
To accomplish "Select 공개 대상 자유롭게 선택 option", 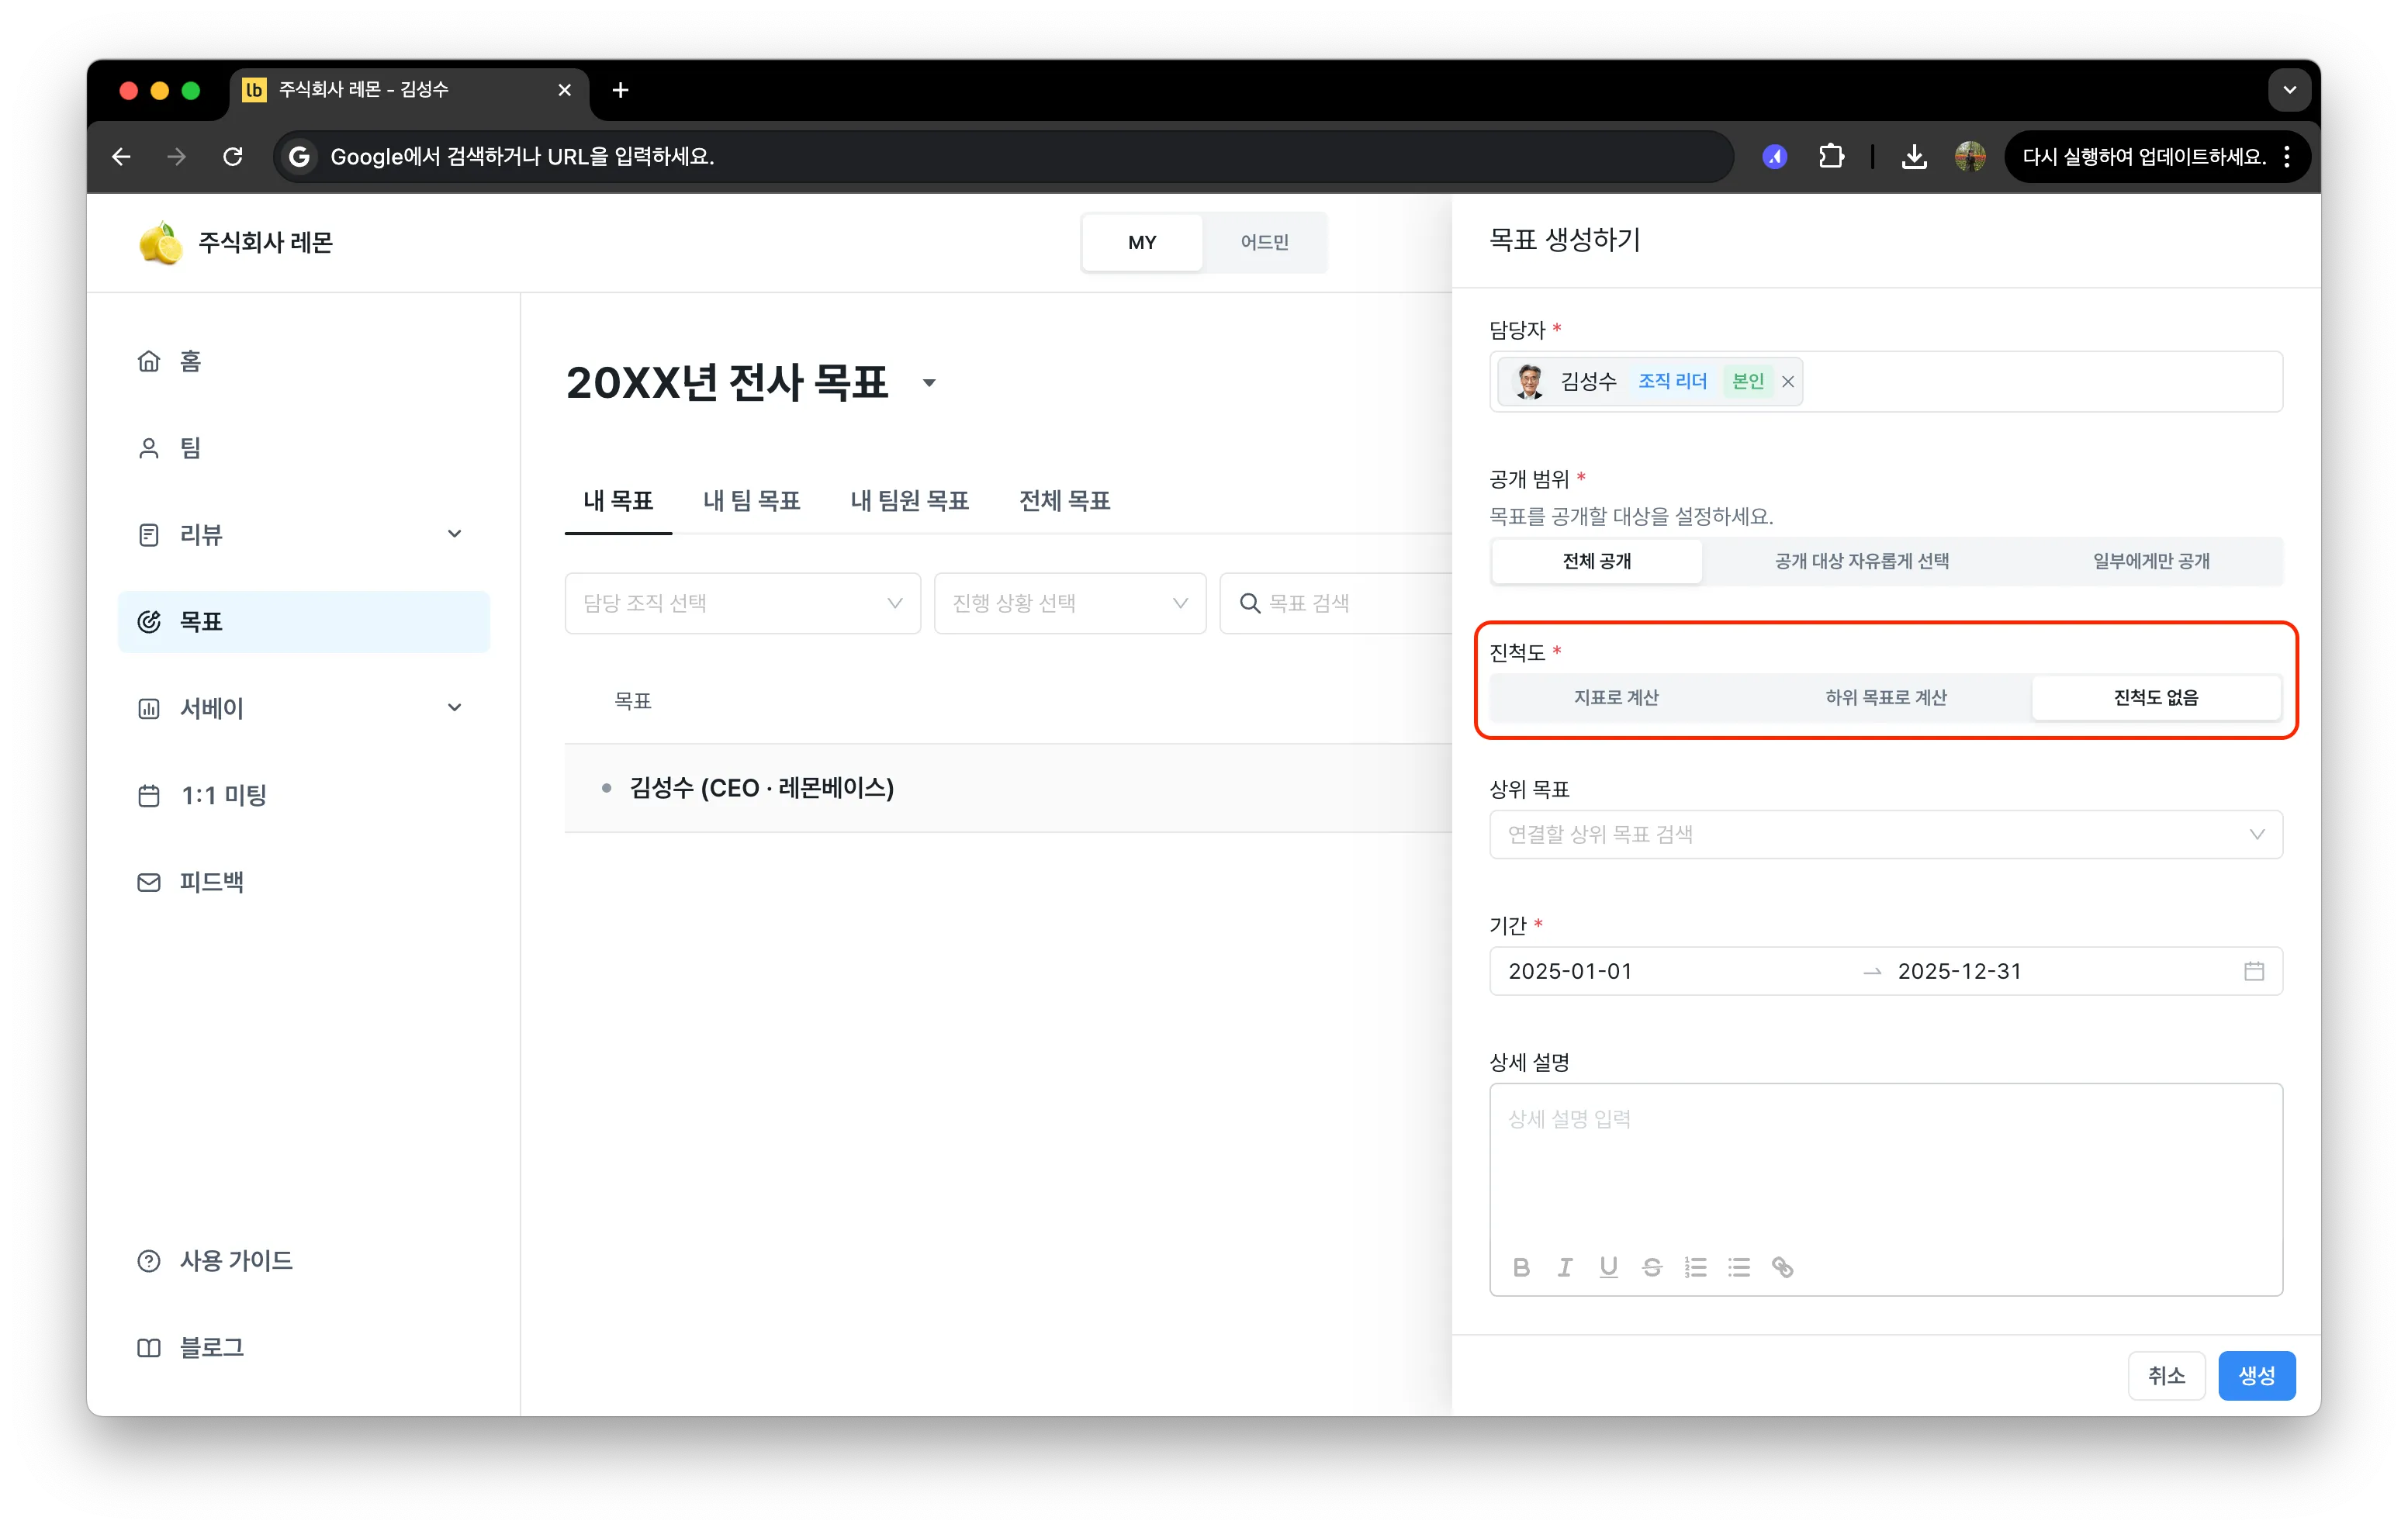I will coord(1862,561).
